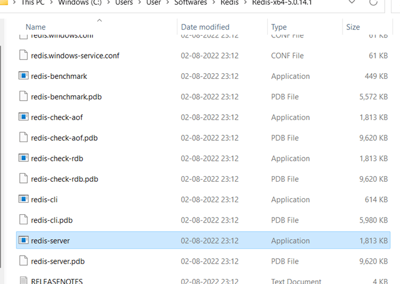400x284 pixels.
Task: Select redis-benchmark file name
Action: [x=59, y=77]
